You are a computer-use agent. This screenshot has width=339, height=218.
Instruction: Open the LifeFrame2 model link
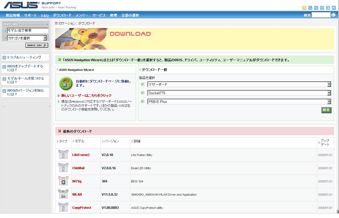81,155
